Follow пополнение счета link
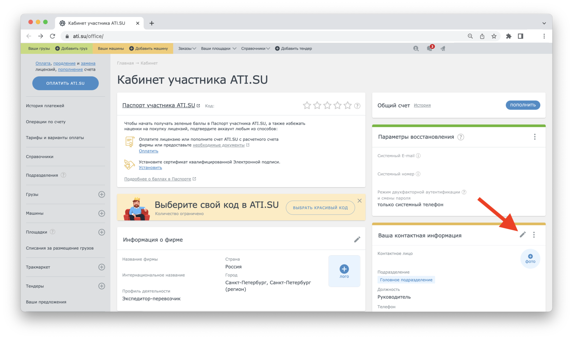This screenshot has width=573, height=339. click(x=70, y=69)
